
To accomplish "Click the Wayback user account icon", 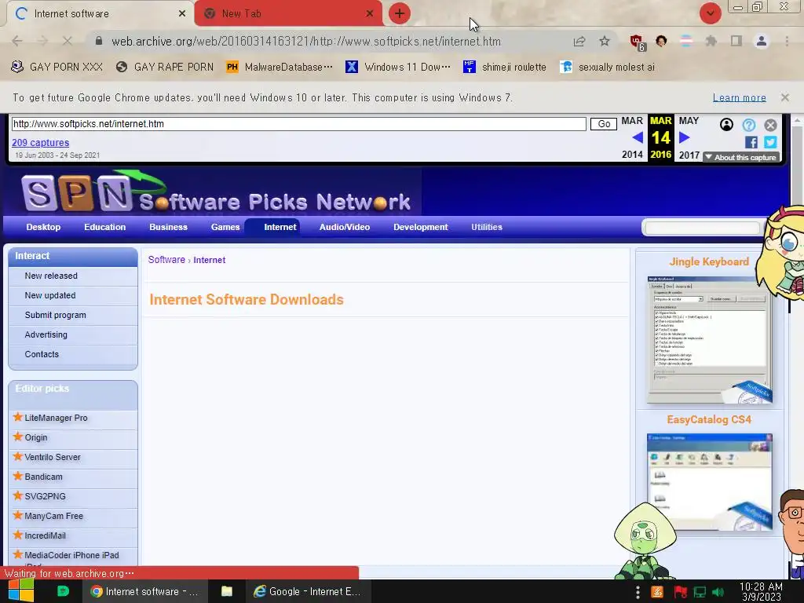I will click(x=726, y=125).
